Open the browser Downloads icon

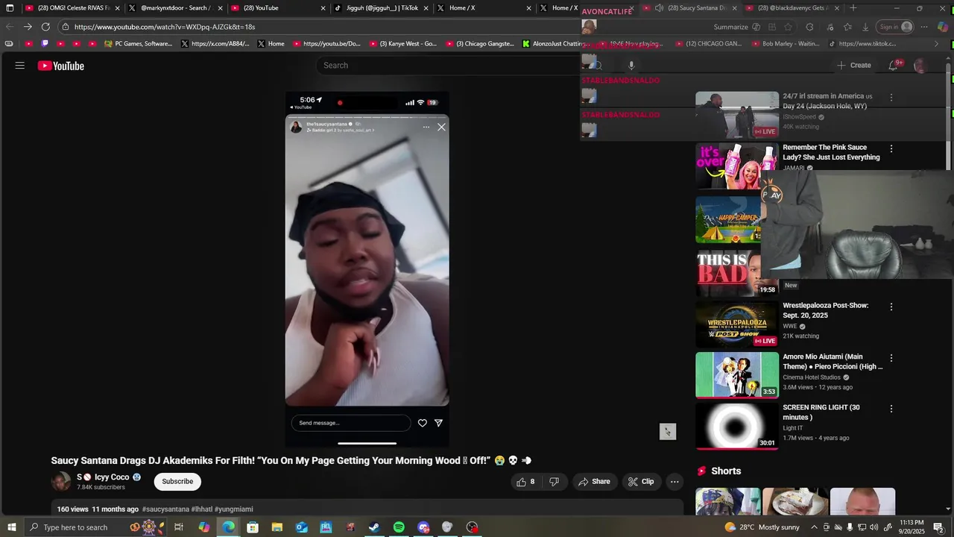click(865, 27)
